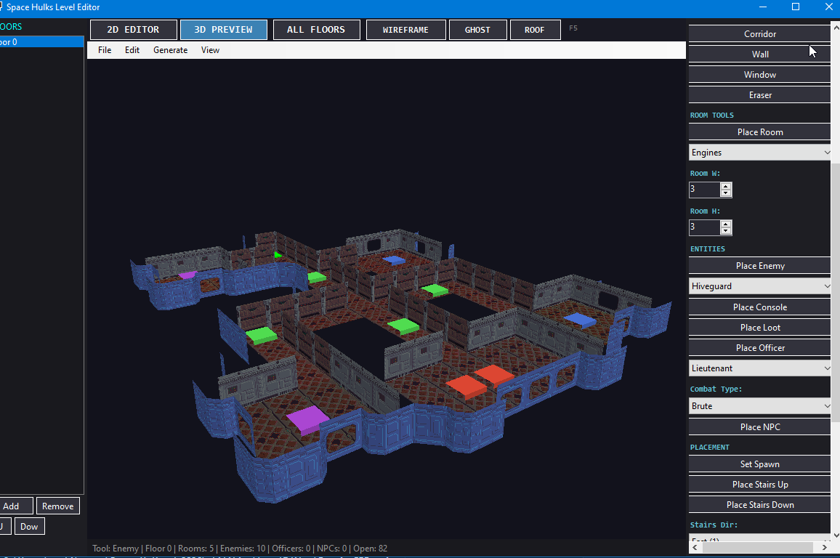Open the Hiveguard enemy type dropdown
This screenshot has width=840, height=558.
click(759, 286)
